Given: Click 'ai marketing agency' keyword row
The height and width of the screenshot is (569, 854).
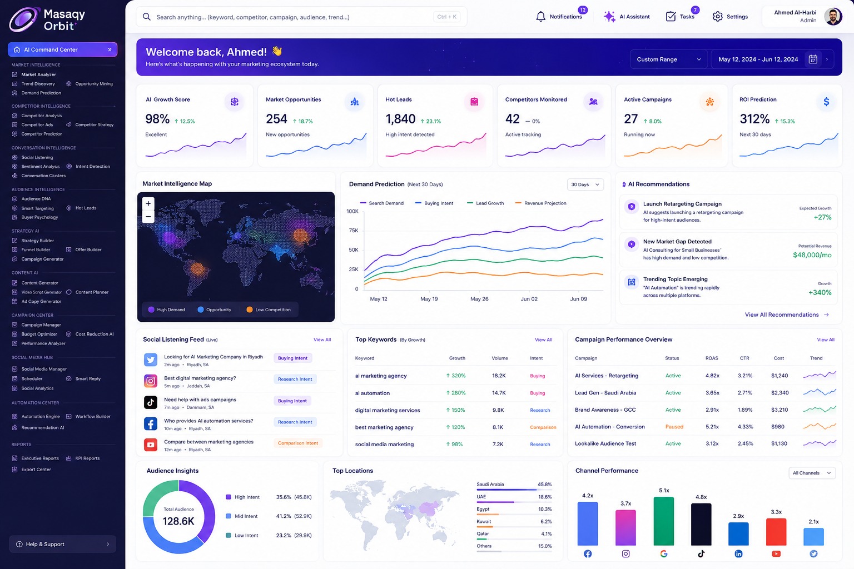Looking at the screenshot, I should [x=456, y=376].
